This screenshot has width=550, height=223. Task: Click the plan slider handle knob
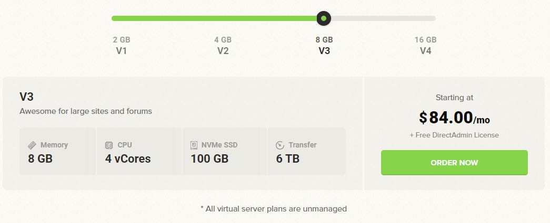click(x=324, y=18)
